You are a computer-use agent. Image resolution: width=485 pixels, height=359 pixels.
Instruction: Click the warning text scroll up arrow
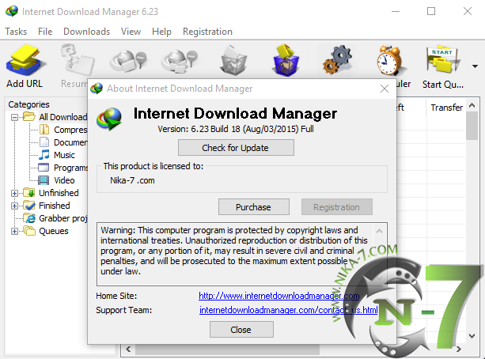coord(379,231)
